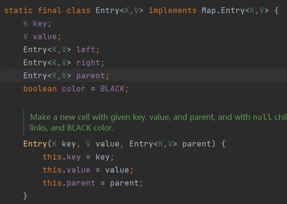This screenshot has height=204, width=287.
Task: Click the 'color' field name
Action: [74, 89]
